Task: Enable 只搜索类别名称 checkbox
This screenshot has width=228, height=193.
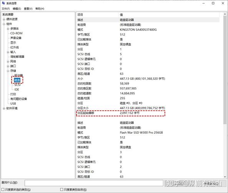Action: click(62, 190)
